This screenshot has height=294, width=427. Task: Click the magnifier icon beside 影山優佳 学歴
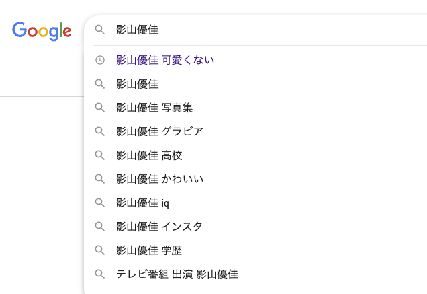pos(100,250)
